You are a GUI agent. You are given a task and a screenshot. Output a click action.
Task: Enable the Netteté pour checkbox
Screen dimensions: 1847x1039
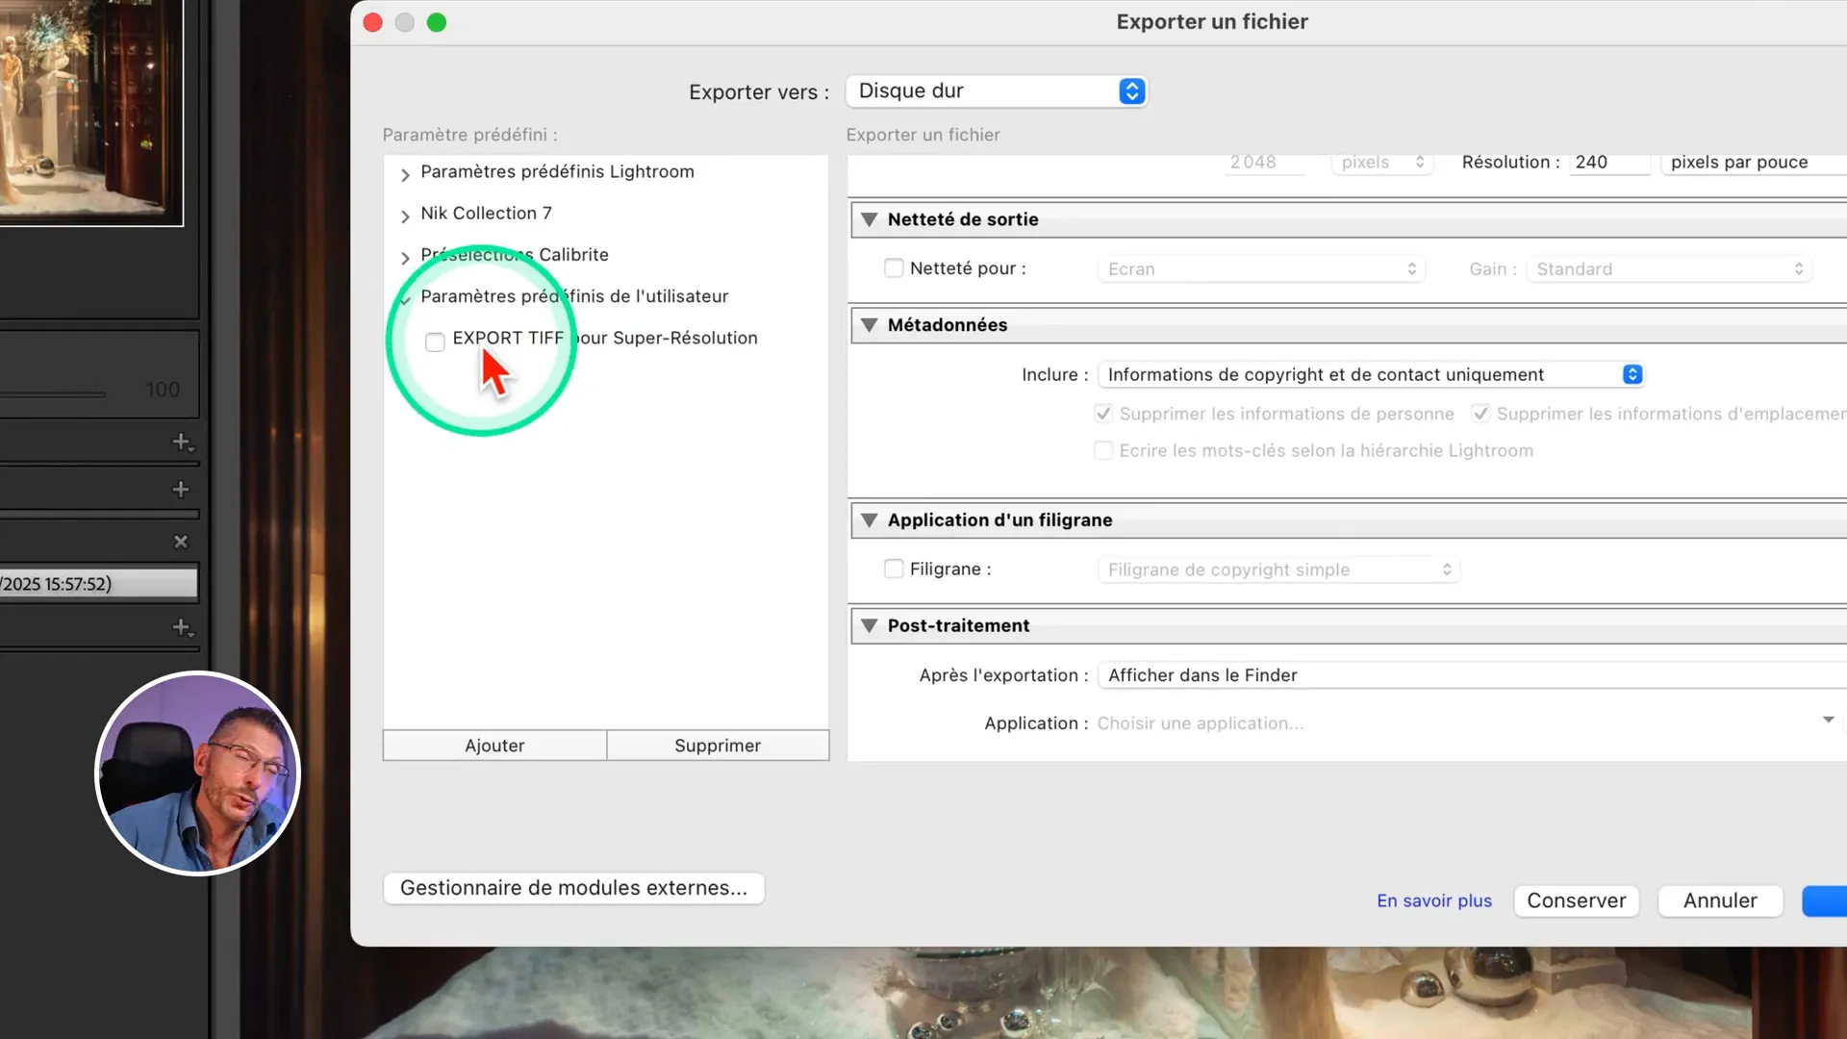coord(894,268)
